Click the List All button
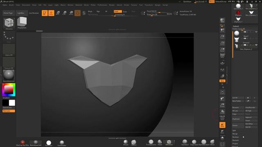The height and width of the screenshot is (147, 262). [x=238, y=98]
